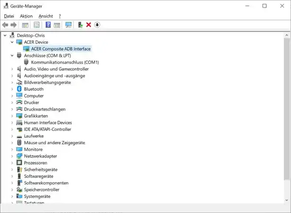This screenshot has width=291, height=213.
Task: Click the Update driver toolbar icon
Action: (x=80, y=25)
